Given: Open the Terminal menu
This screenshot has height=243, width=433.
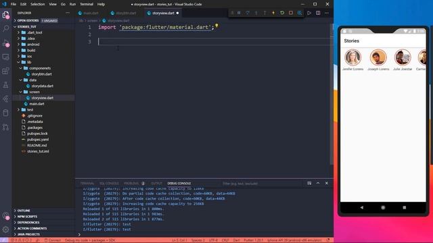Looking at the screenshot, I should click(x=87, y=4).
